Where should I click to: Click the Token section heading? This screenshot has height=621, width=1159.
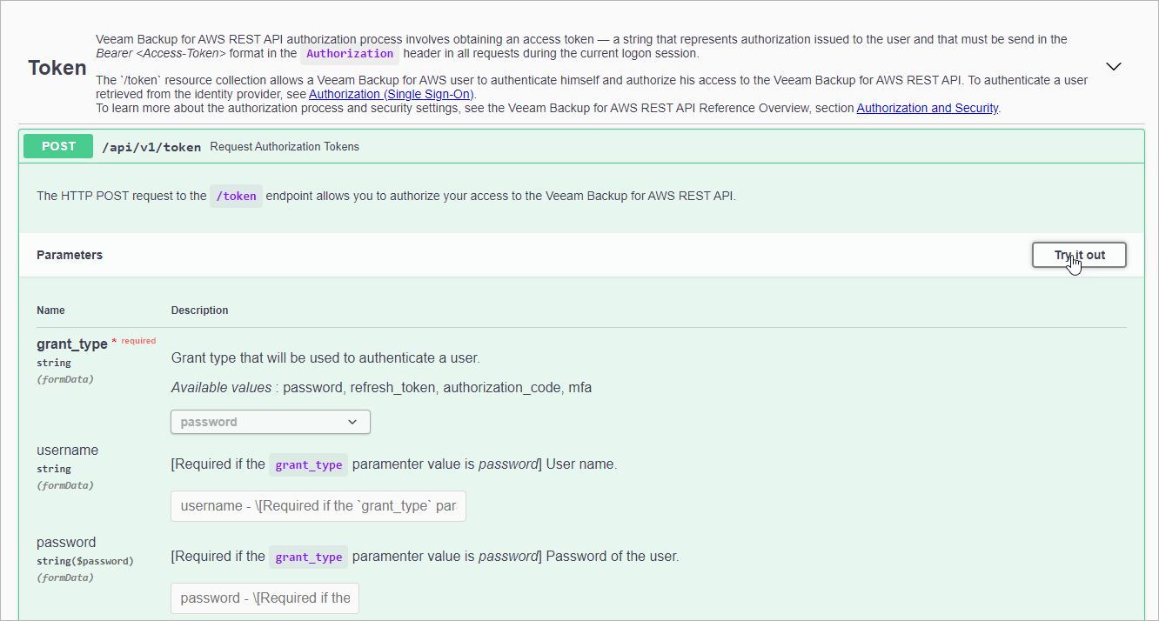[x=56, y=67]
